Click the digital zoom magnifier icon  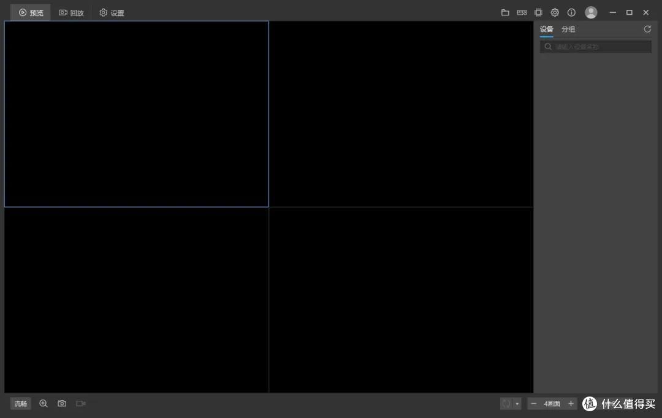pos(44,404)
